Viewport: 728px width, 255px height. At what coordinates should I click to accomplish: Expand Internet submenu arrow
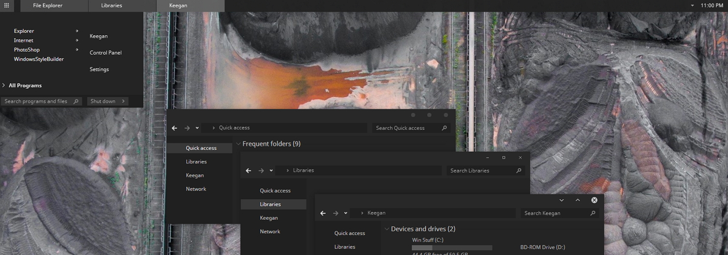tap(77, 40)
